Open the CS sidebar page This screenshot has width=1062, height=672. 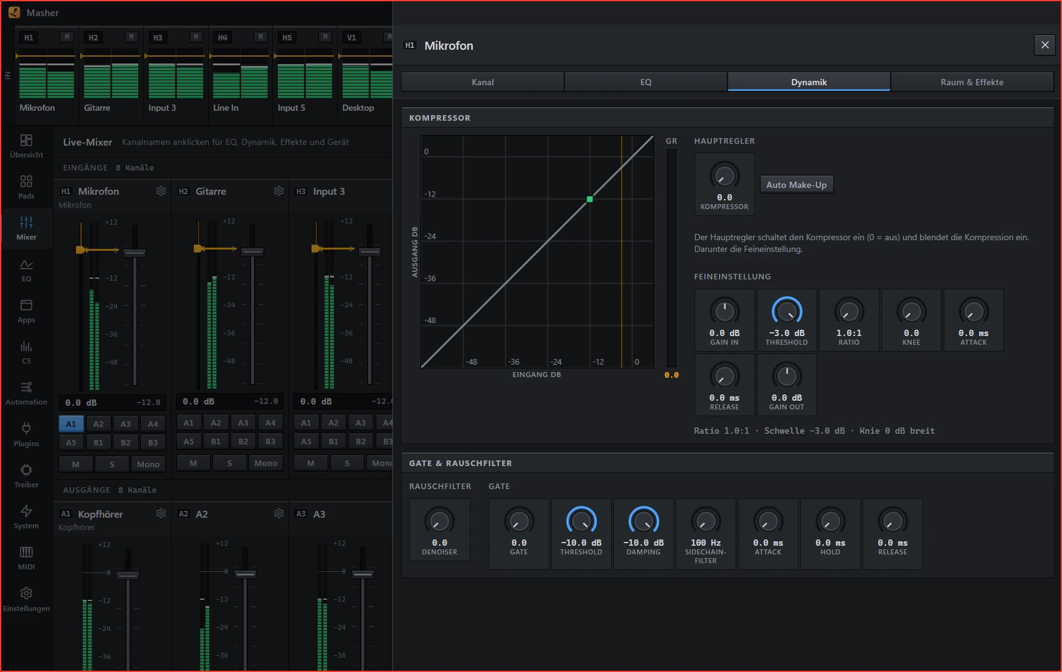(26, 352)
